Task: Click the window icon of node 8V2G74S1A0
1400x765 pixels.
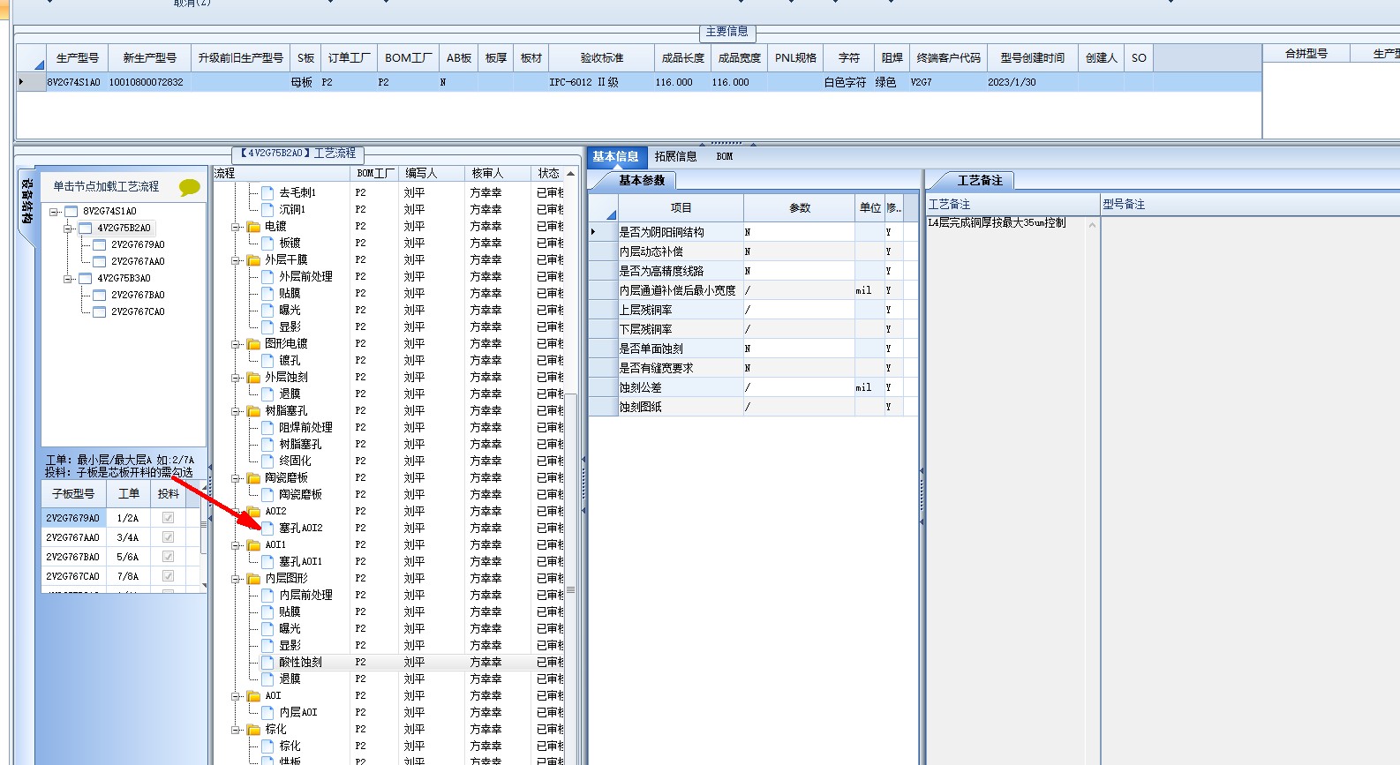Action: [x=72, y=212]
